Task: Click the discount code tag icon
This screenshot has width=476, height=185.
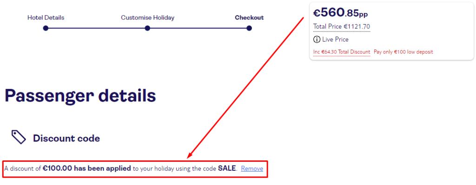Action: pos(19,137)
